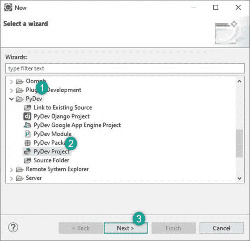
Task: Expand the Oomph category
Action: pyautogui.click(x=11, y=82)
